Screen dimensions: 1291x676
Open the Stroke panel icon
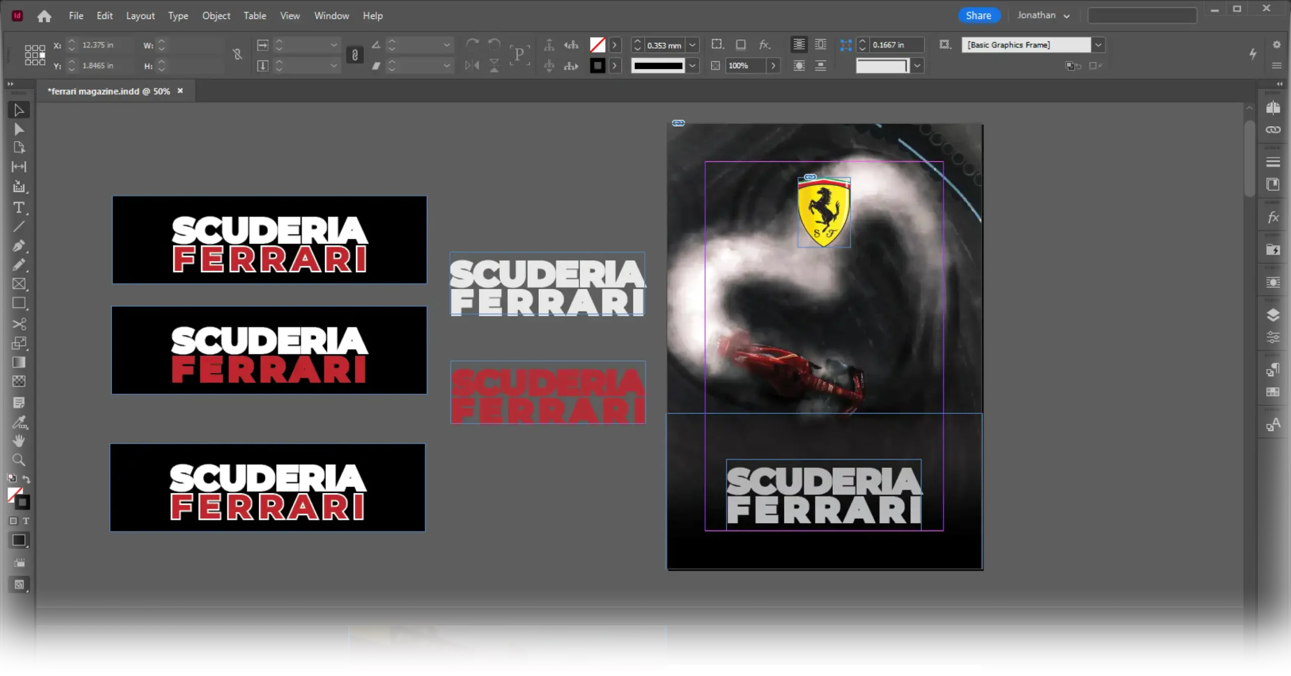(1273, 162)
